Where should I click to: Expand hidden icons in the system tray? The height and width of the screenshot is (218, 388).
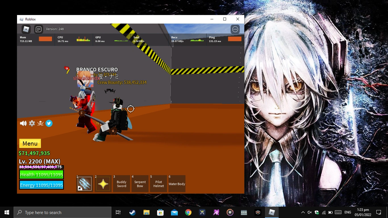point(303,212)
